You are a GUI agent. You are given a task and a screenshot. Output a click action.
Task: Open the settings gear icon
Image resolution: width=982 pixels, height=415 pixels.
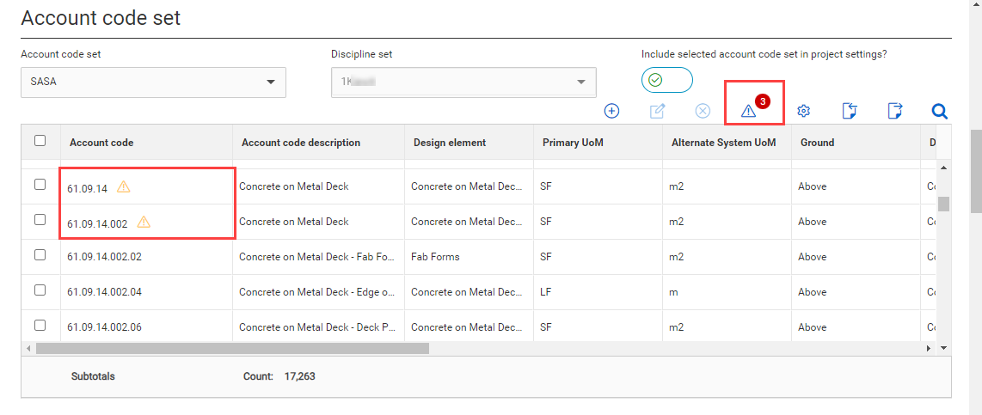[x=804, y=111]
